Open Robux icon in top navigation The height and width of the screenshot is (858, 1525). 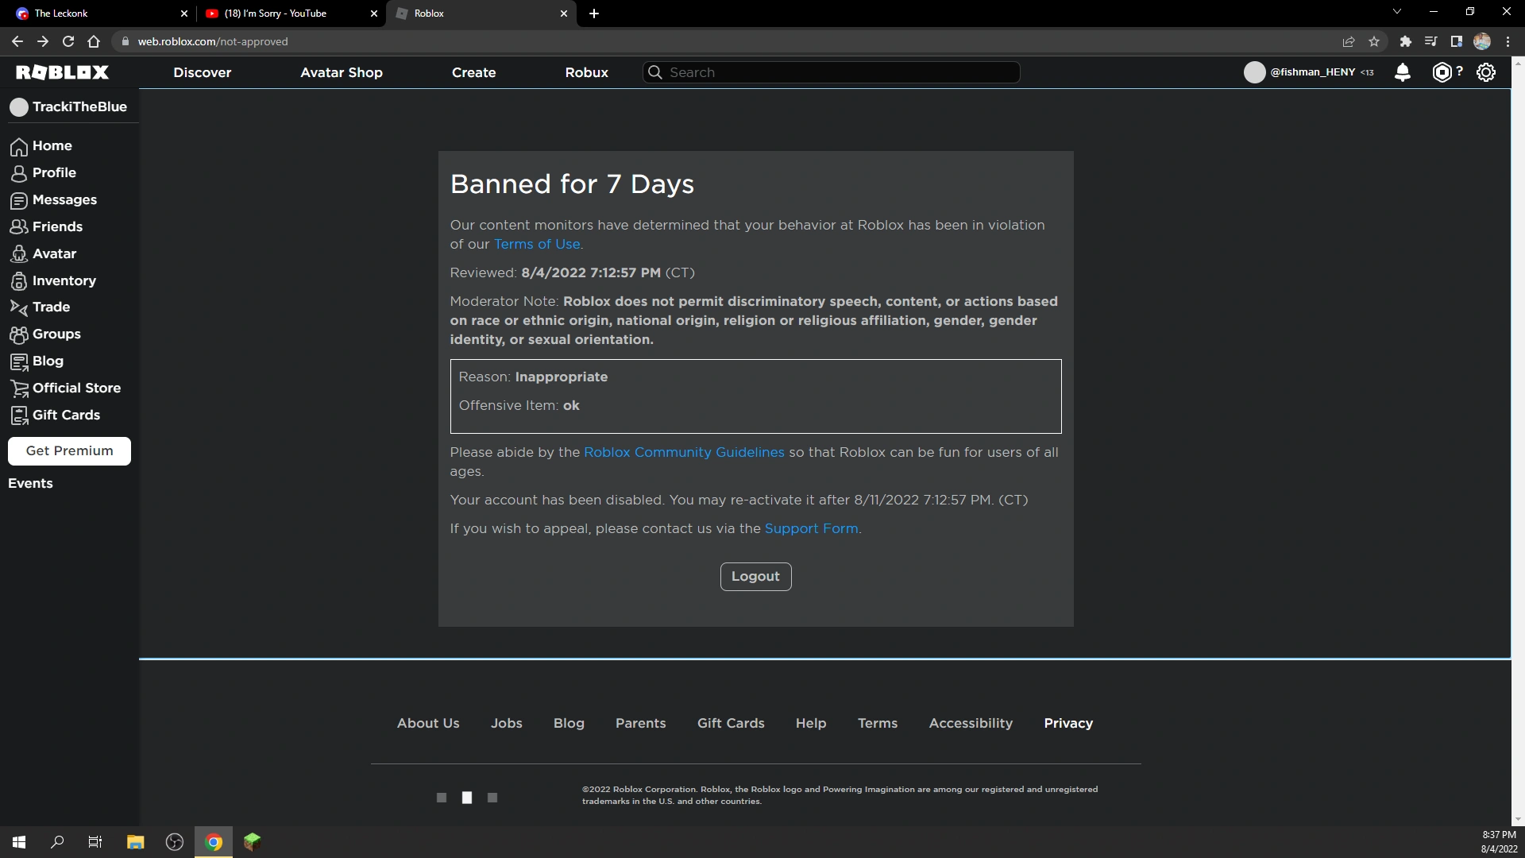coord(1442,72)
